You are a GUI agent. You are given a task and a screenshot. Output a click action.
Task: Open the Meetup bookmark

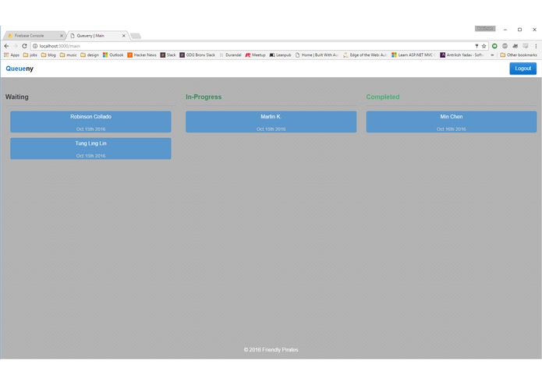pyautogui.click(x=256, y=55)
